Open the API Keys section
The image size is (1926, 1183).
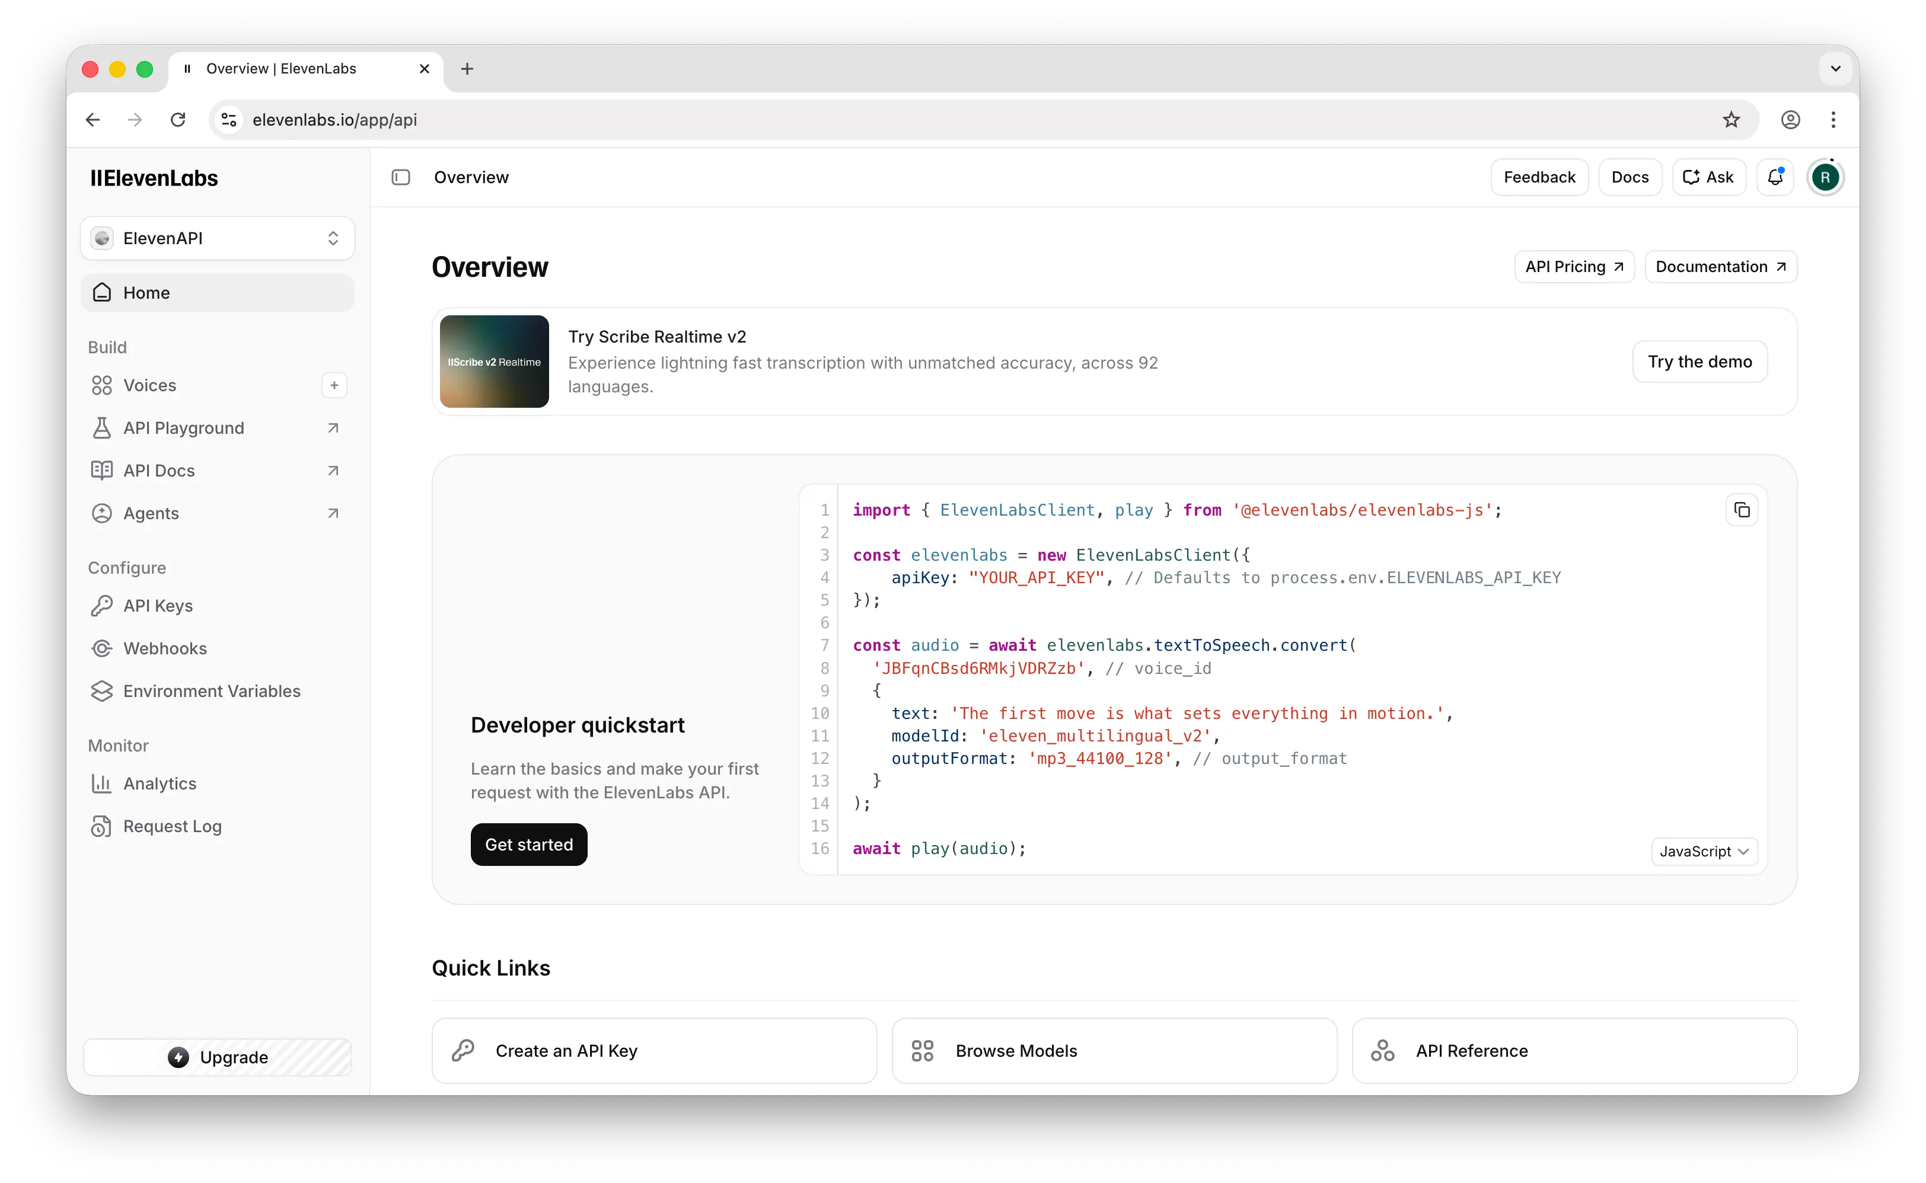[x=158, y=605]
